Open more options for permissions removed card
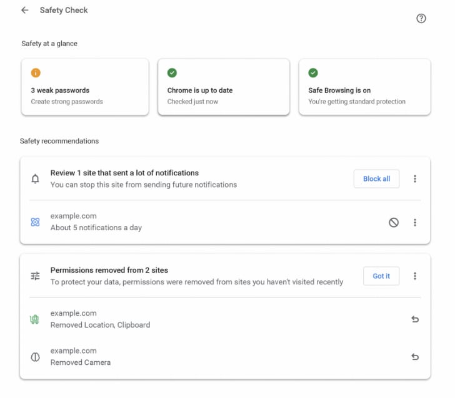This screenshot has width=455, height=398. click(x=415, y=276)
